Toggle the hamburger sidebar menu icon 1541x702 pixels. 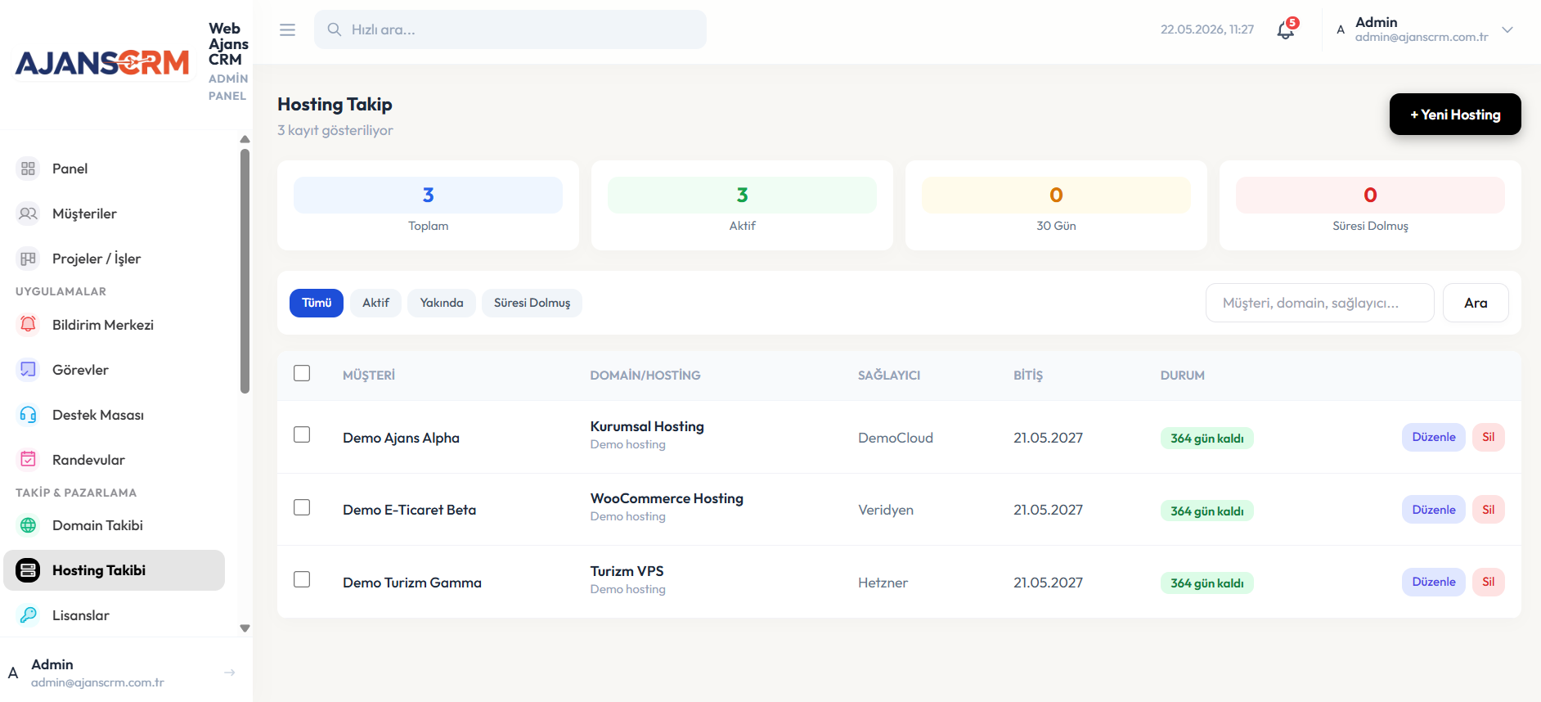click(x=287, y=29)
